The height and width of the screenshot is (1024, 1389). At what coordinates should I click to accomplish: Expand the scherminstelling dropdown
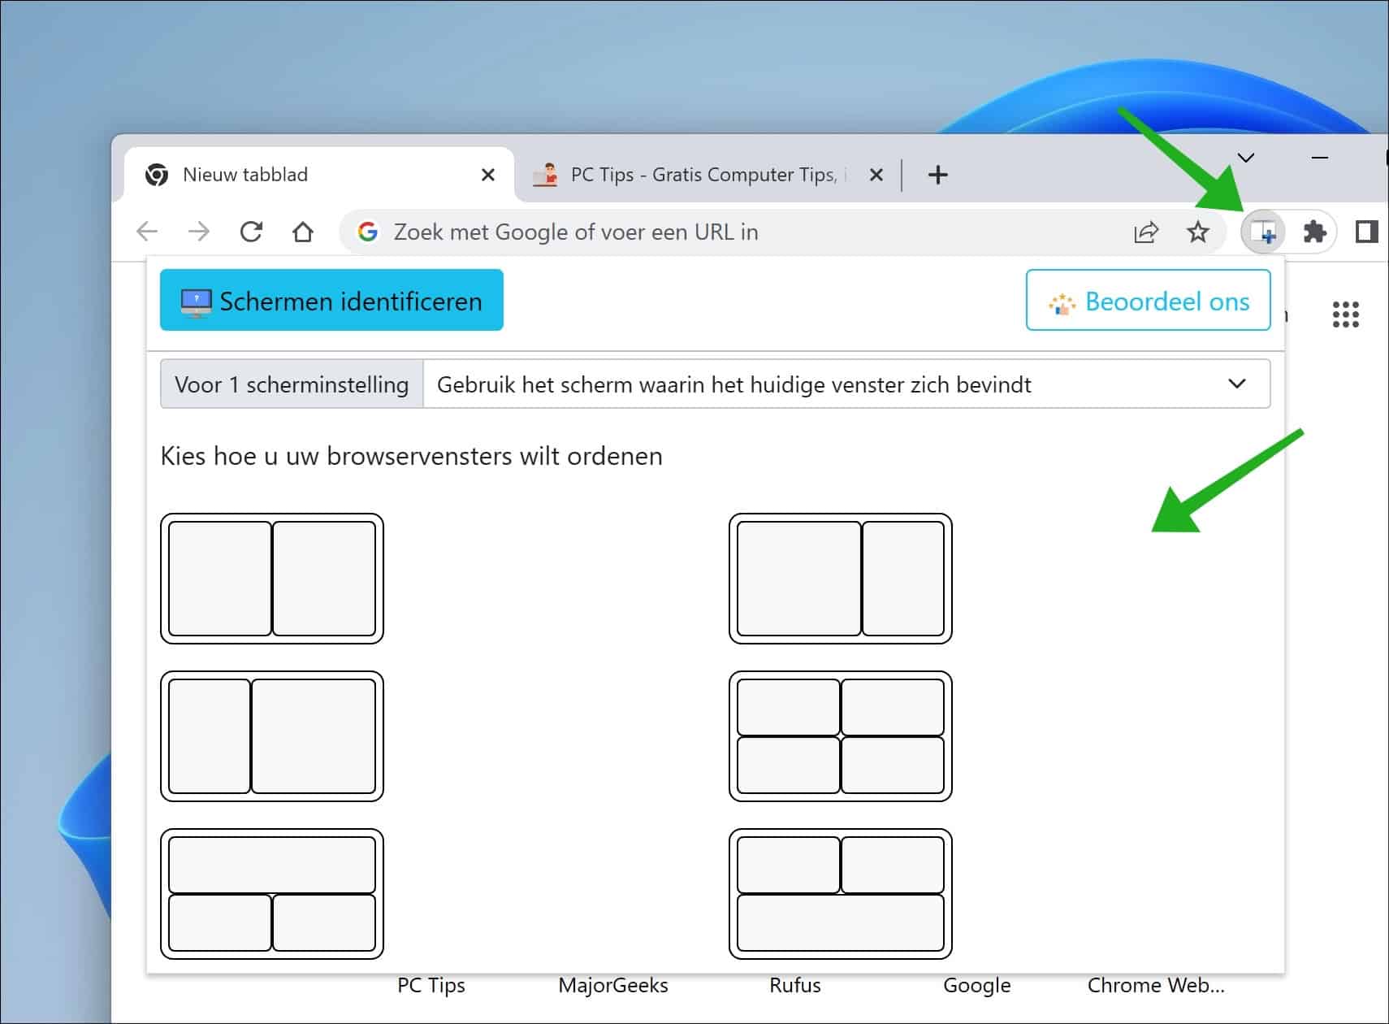click(1238, 383)
